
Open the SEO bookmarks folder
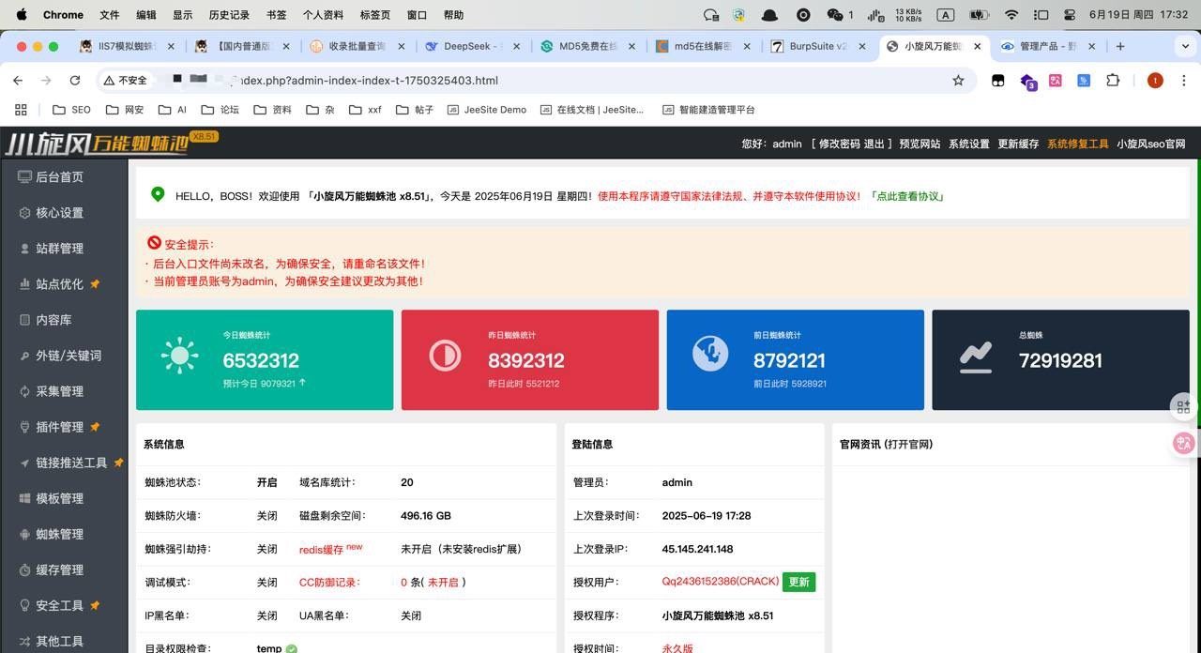coord(72,110)
